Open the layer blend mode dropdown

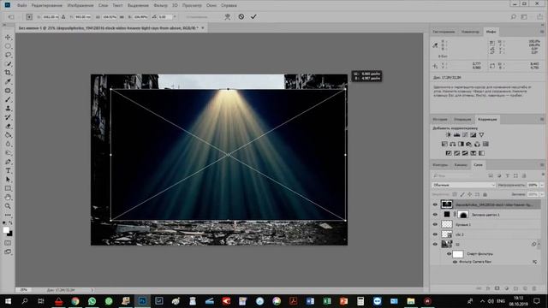tap(464, 185)
